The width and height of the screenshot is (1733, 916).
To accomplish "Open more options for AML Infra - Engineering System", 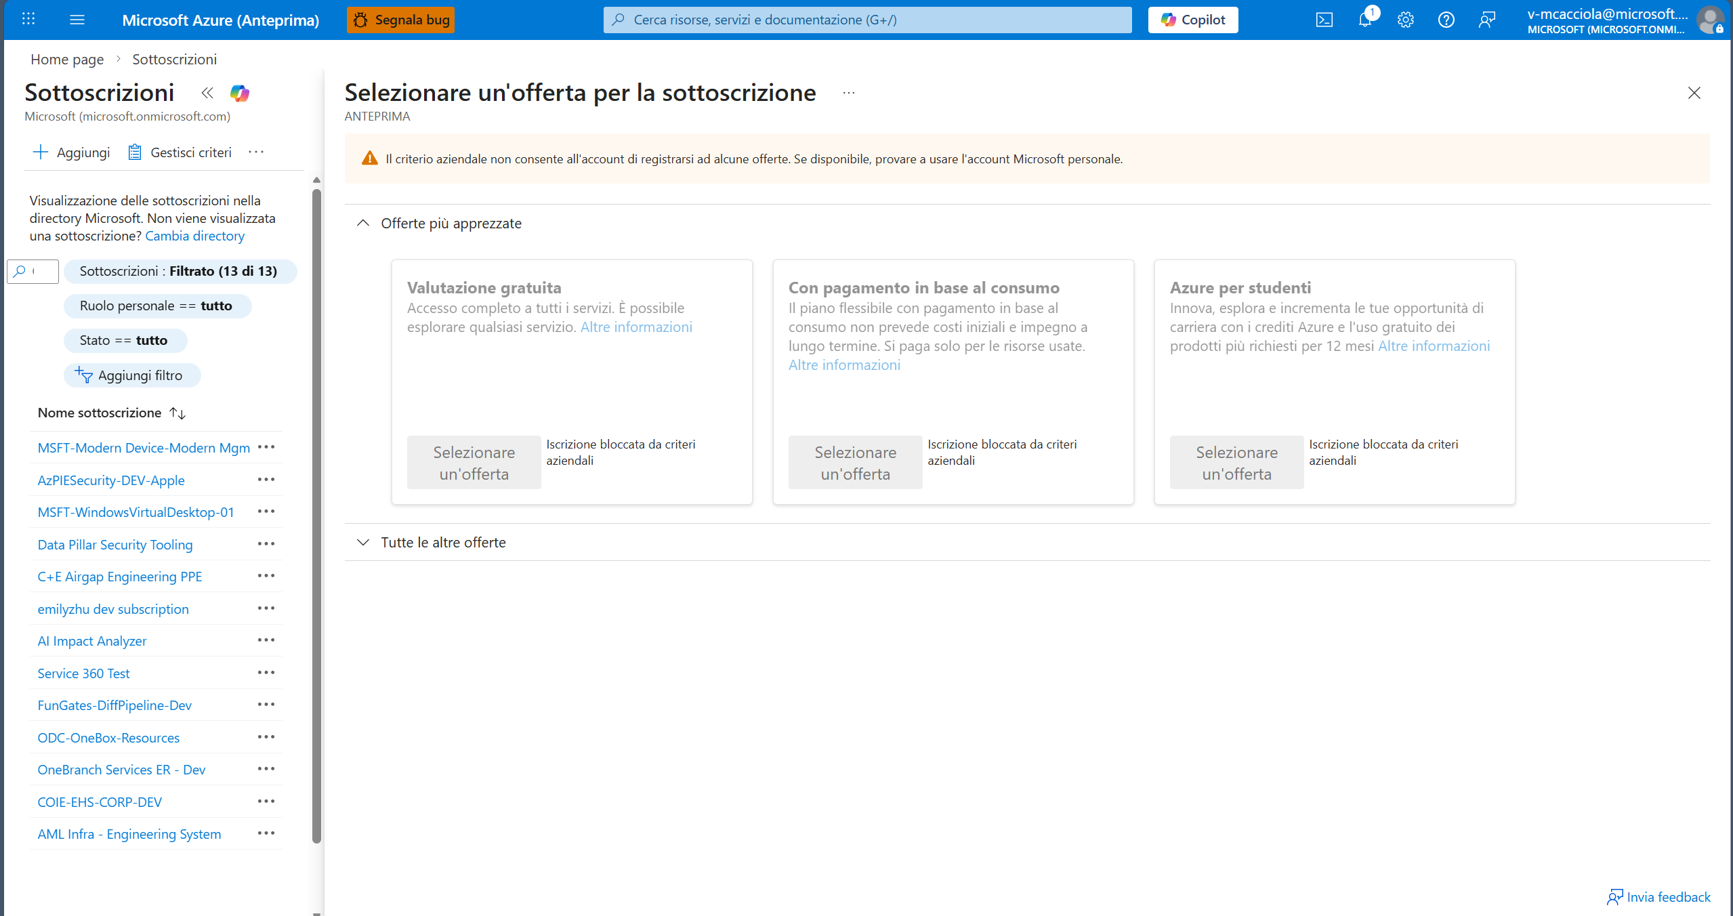I will [266, 833].
